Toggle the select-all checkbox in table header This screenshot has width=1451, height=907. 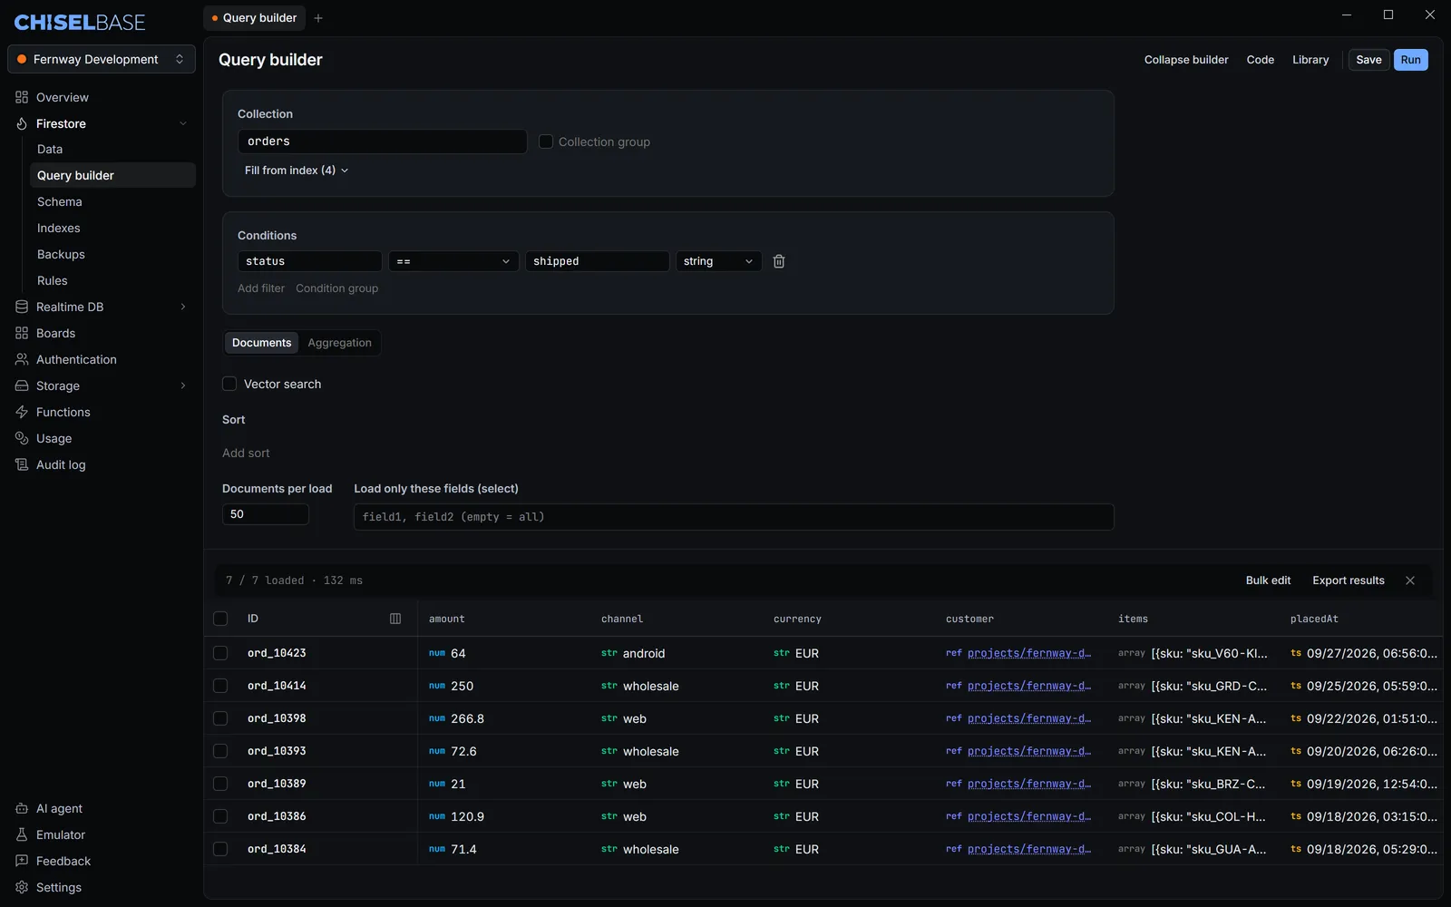pyautogui.click(x=220, y=619)
